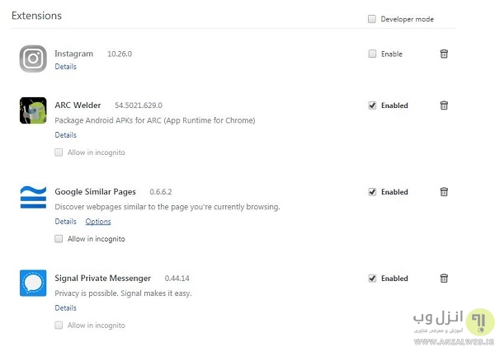View Details for Signal Private Messenger
495x347 pixels.
(x=65, y=308)
